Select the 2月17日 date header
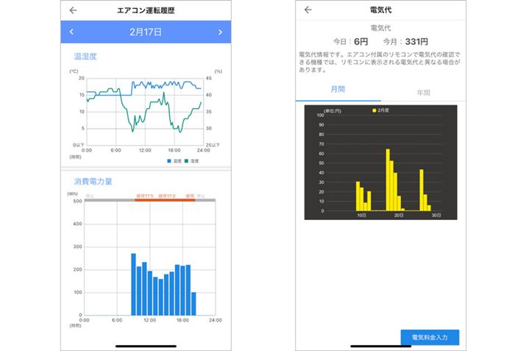 pyautogui.click(x=146, y=32)
